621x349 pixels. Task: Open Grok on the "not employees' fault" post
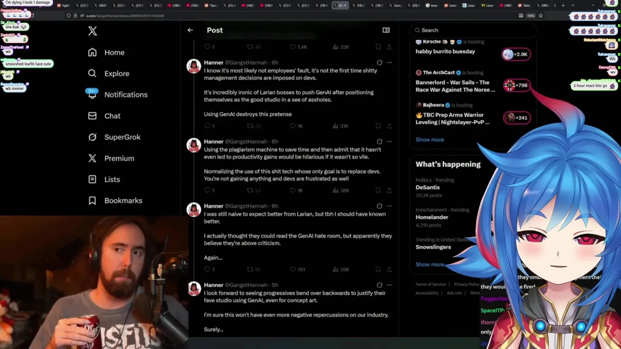pos(379,63)
